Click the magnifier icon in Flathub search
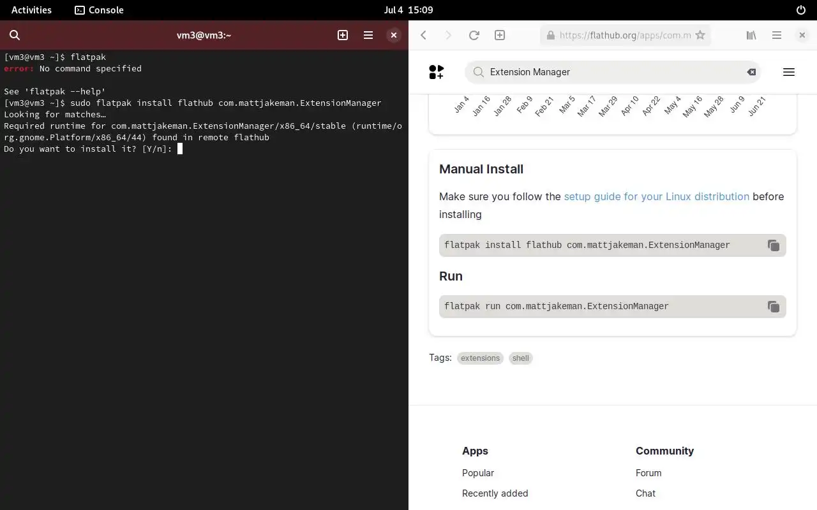 (x=478, y=72)
